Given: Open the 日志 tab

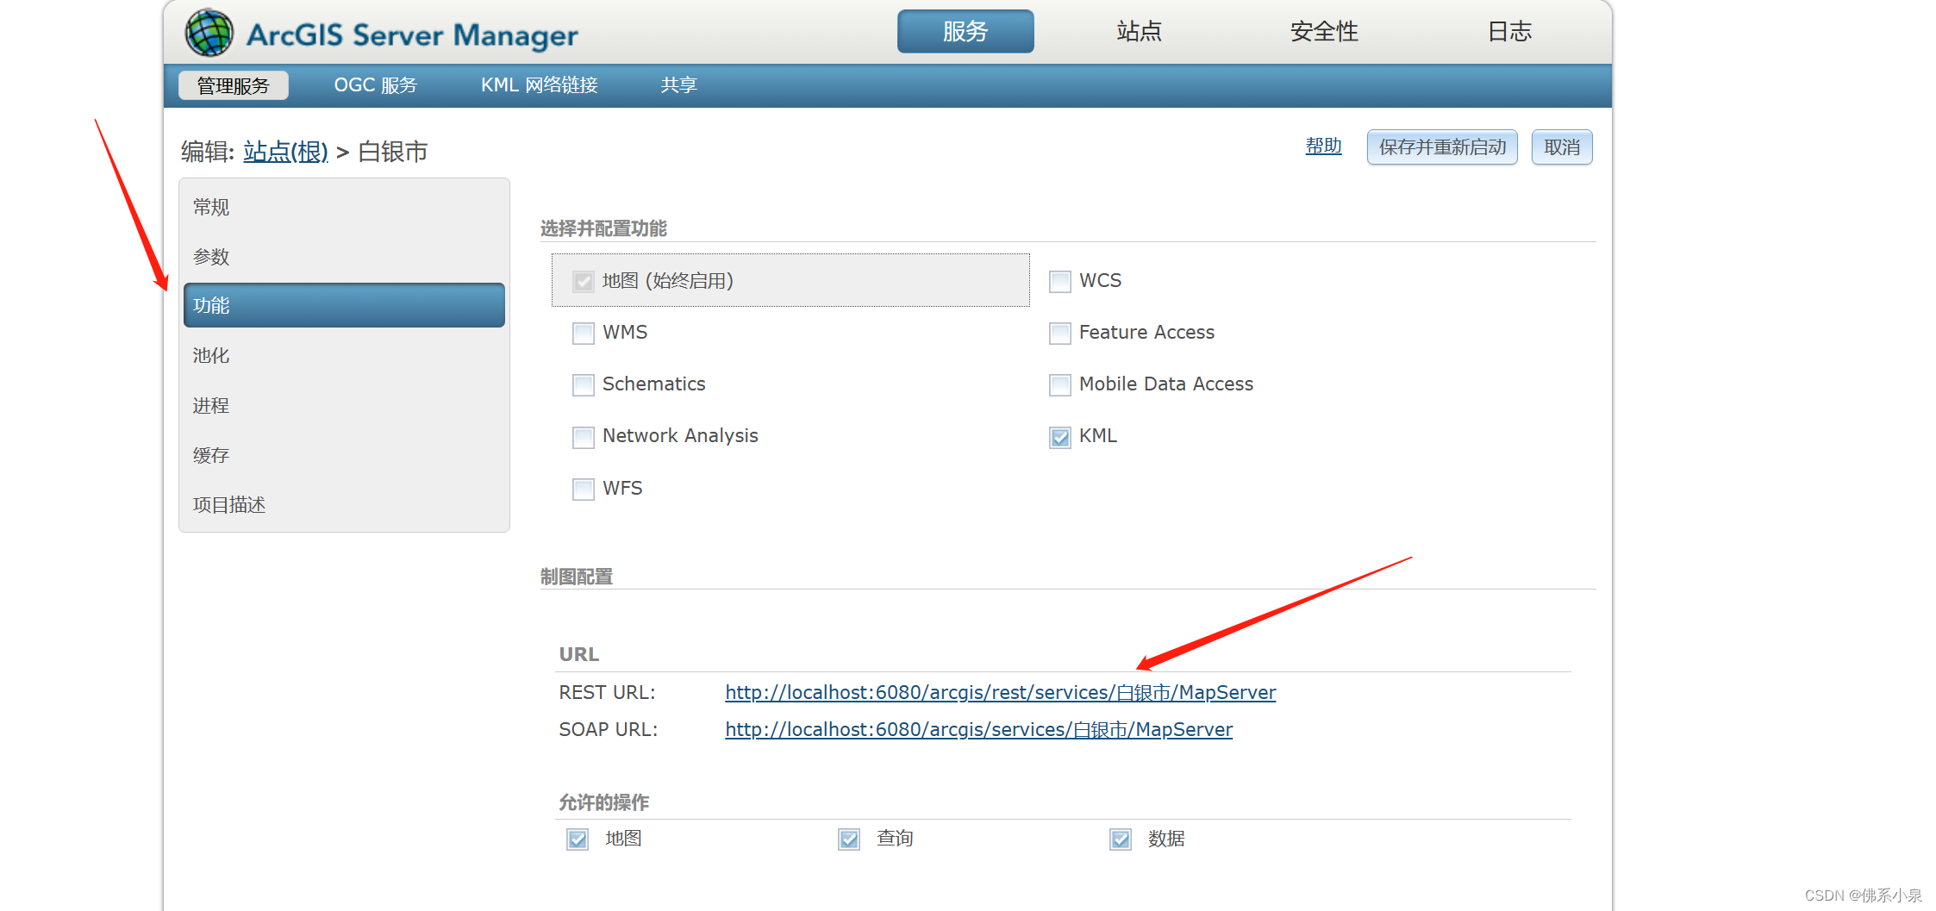Looking at the screenshot, I should pos(1509,31).
